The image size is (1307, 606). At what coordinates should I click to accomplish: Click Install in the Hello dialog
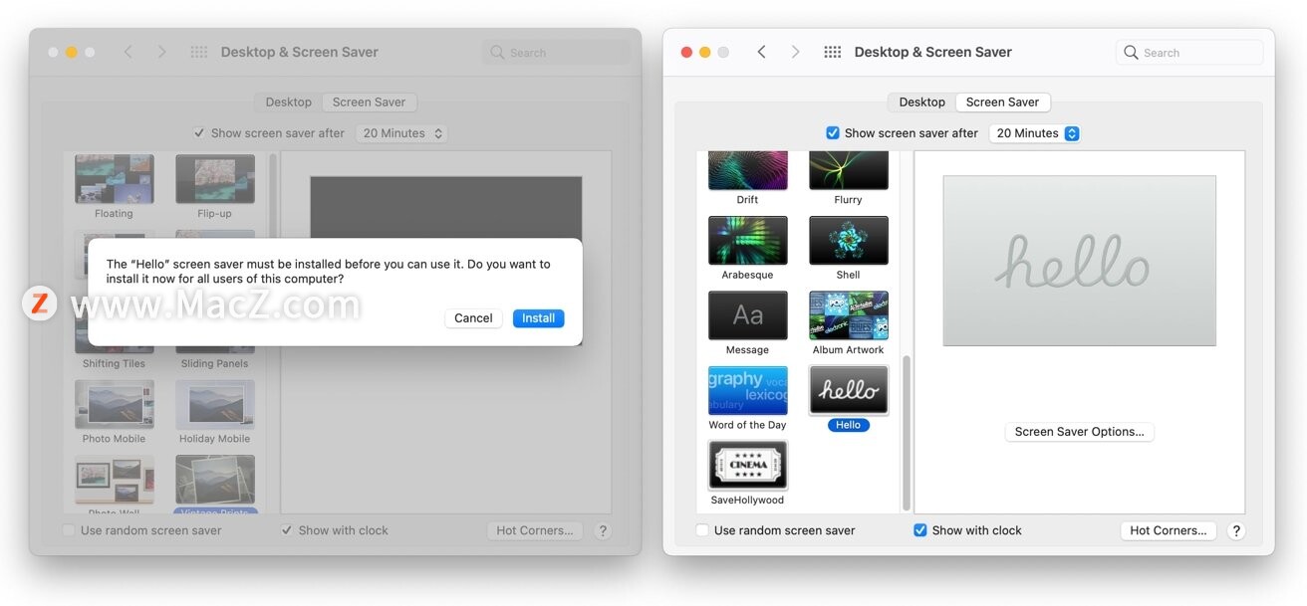[x=539, y=318]
